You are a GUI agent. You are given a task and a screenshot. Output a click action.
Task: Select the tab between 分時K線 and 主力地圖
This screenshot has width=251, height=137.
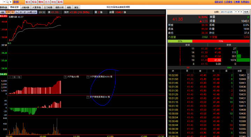(37, 7)
